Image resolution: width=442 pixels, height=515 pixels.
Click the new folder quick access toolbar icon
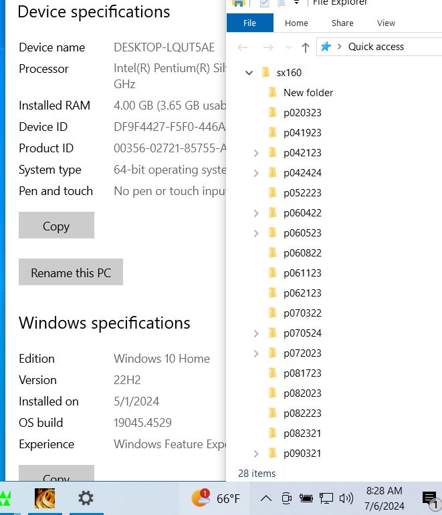282,3
